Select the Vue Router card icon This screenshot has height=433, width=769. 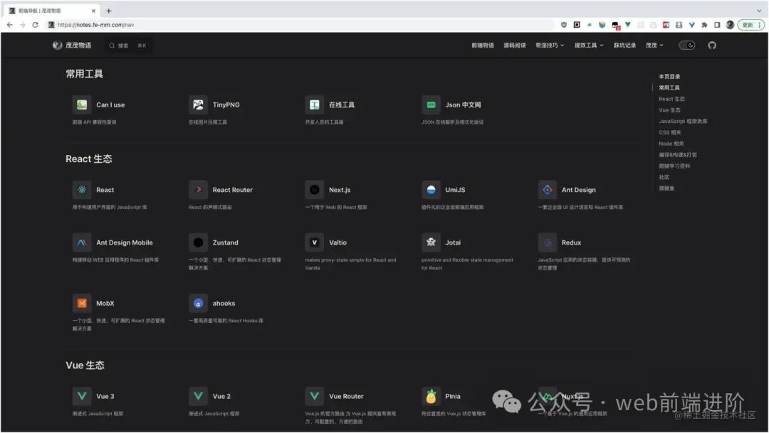(x=315, y=396)
